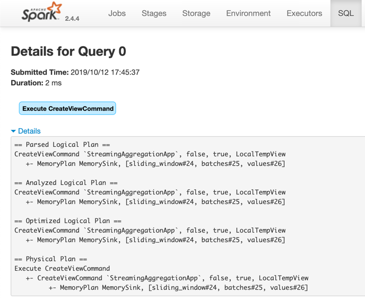This screenshot has width=365, height=300.
Task: Collapse the Details disclosure triangle
Action: [13, 131]
